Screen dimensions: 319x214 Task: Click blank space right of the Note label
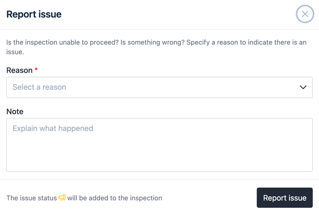167,112
